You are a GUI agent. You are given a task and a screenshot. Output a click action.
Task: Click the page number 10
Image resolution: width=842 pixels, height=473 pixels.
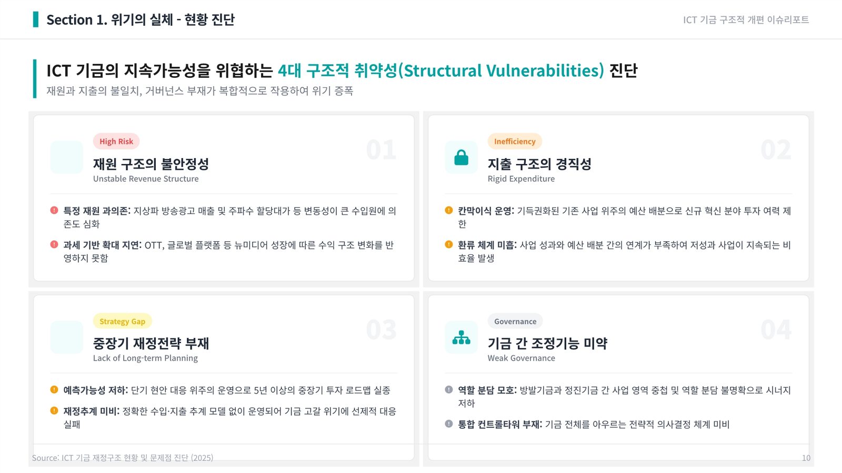pyautogui.click(x=806, y=458)
